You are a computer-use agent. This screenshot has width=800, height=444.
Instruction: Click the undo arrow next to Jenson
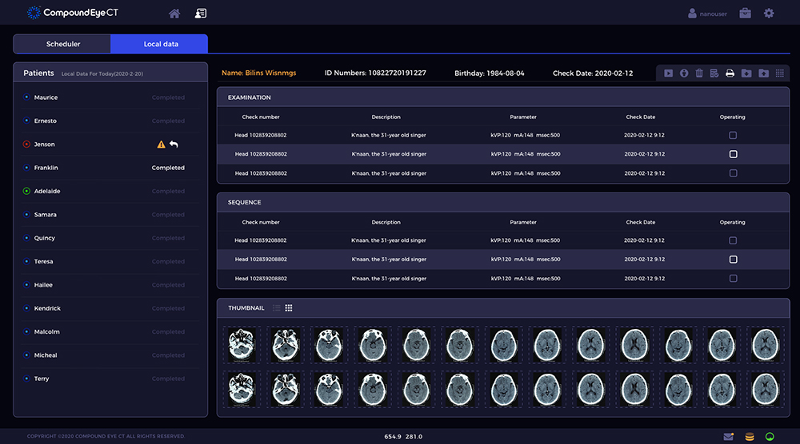pos(174,145)
